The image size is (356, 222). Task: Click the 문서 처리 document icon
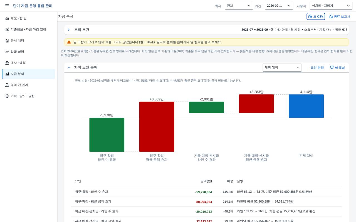click(x=7, y=41)
